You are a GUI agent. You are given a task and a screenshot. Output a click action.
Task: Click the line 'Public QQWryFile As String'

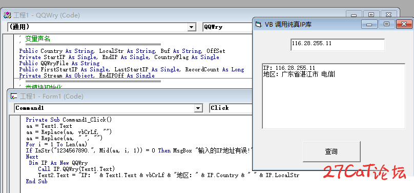pos(59,64)
